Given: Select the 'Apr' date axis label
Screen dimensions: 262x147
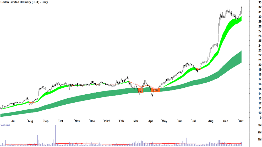Looking at the screenshot, I should [151, 121].
